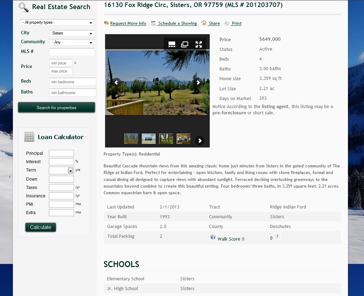Advance photo carousel with right arrow

point(198,83)
